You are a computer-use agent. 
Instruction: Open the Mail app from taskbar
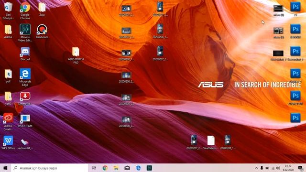click(127, 168)
